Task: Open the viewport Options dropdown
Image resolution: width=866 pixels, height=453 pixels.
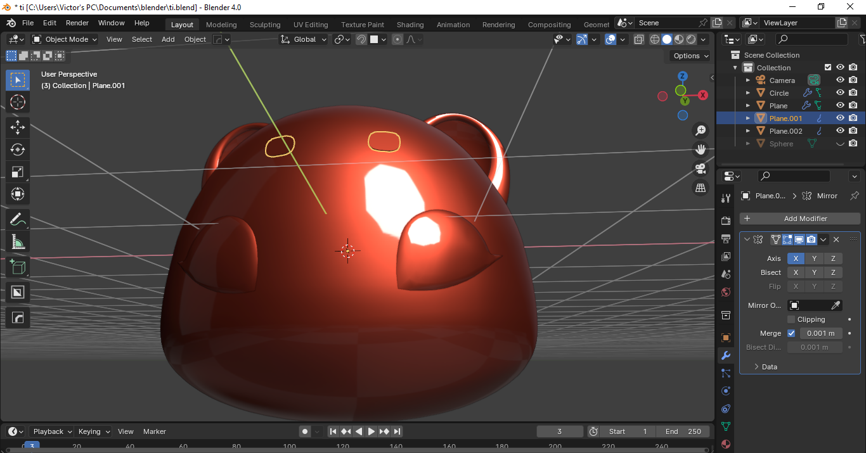Action: [x=690, y=56]
